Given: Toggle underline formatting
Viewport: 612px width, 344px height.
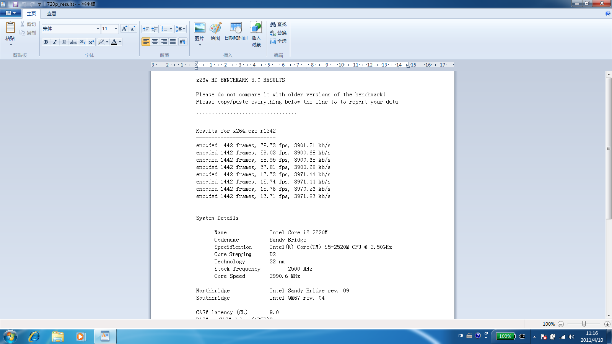Looking at the screenshot, I should tap(64, 42).
